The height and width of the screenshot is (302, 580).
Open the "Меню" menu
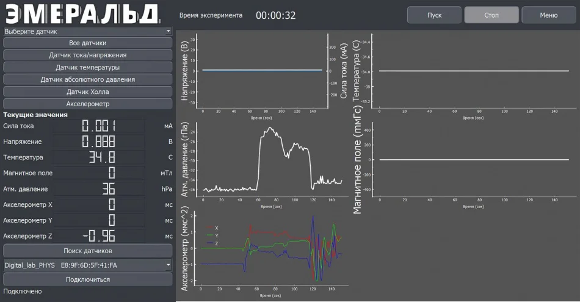548,15
